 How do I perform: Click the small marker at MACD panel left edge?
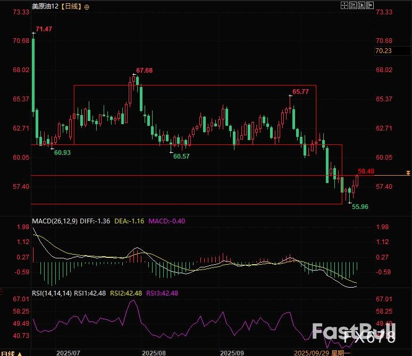tap(3, 218)
